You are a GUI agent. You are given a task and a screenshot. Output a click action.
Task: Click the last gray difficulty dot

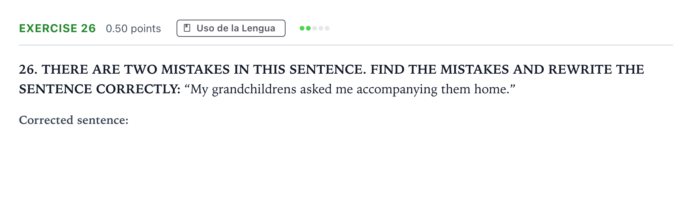pyautogui.click(x=327, y=28)
